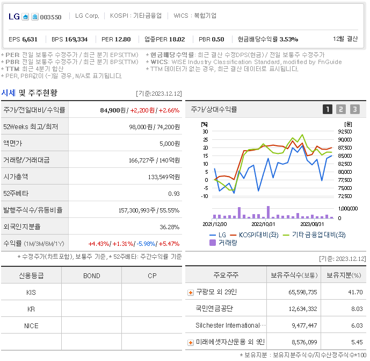Click the KR rating row label

pyautogui.click(x=31, y=309)
